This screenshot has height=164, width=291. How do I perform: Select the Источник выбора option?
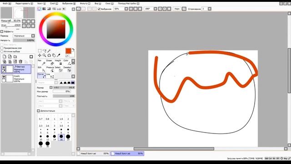point(2,51)
